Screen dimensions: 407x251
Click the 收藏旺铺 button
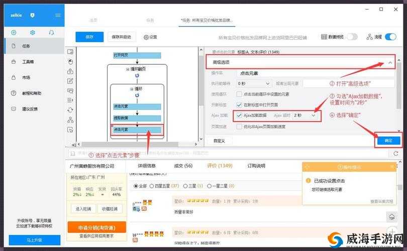point(110,209)
